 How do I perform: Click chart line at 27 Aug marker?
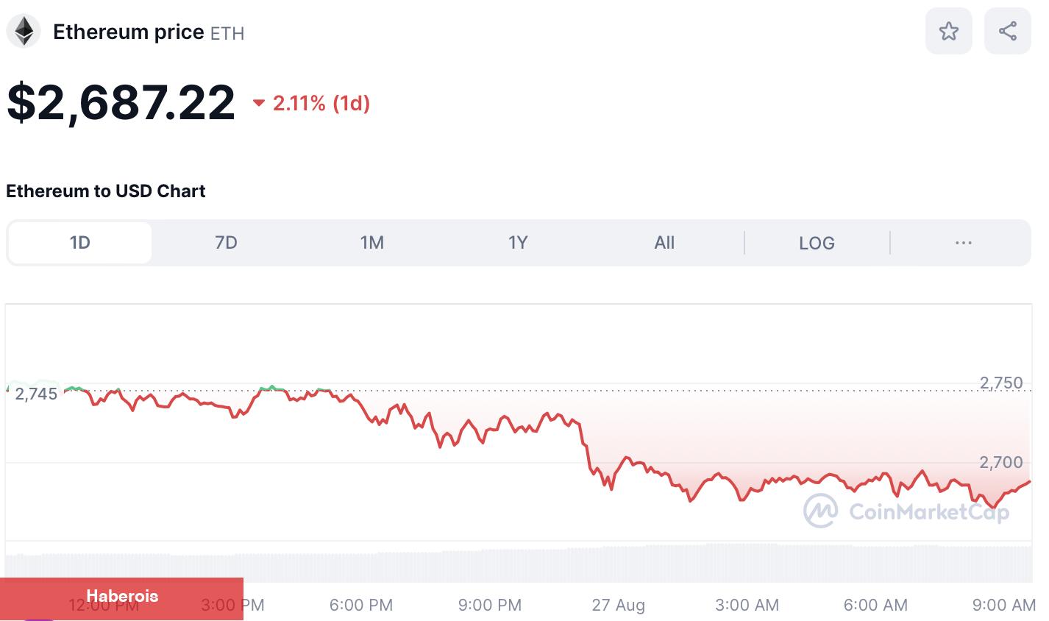click(x=619, y=469)
